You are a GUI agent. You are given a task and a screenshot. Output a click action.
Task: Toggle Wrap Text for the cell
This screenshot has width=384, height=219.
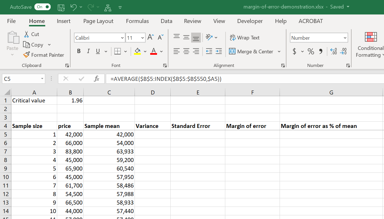click(245, 37)
